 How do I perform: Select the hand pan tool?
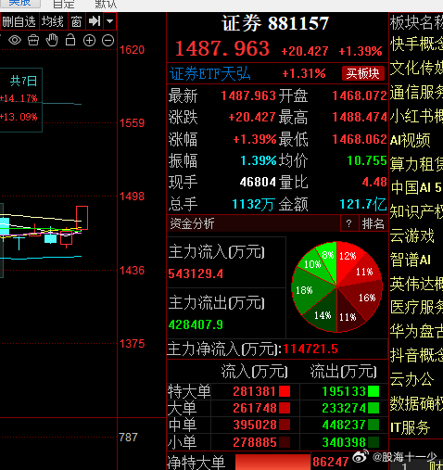(x=52, y=40)
